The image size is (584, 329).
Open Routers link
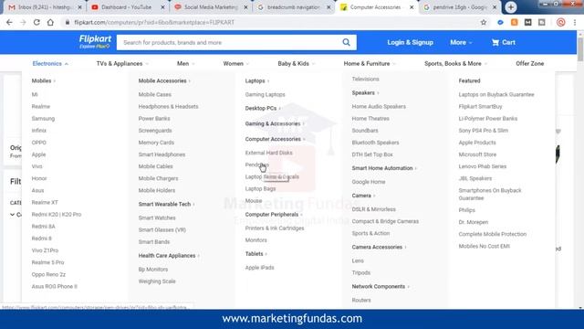[x=361, y=301]
